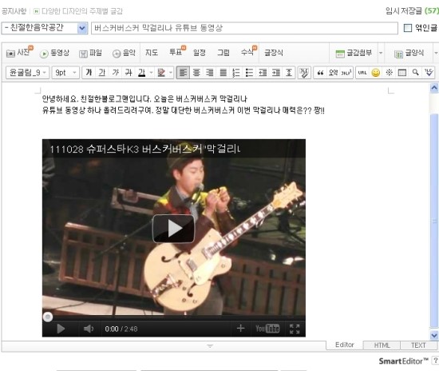
Task: Apply the font color button
Action: 141,73
